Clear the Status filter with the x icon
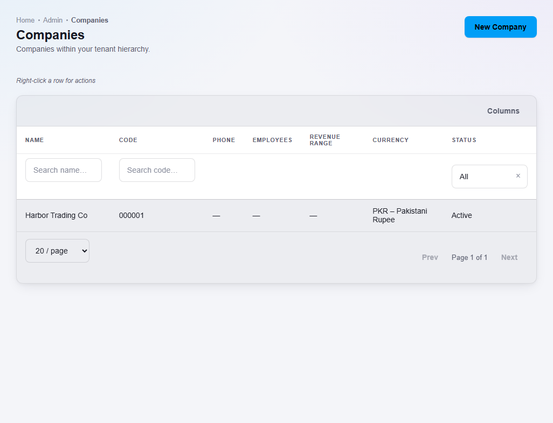Image resolution: width=553 pixels, height=423 pixels. point(518,176)
